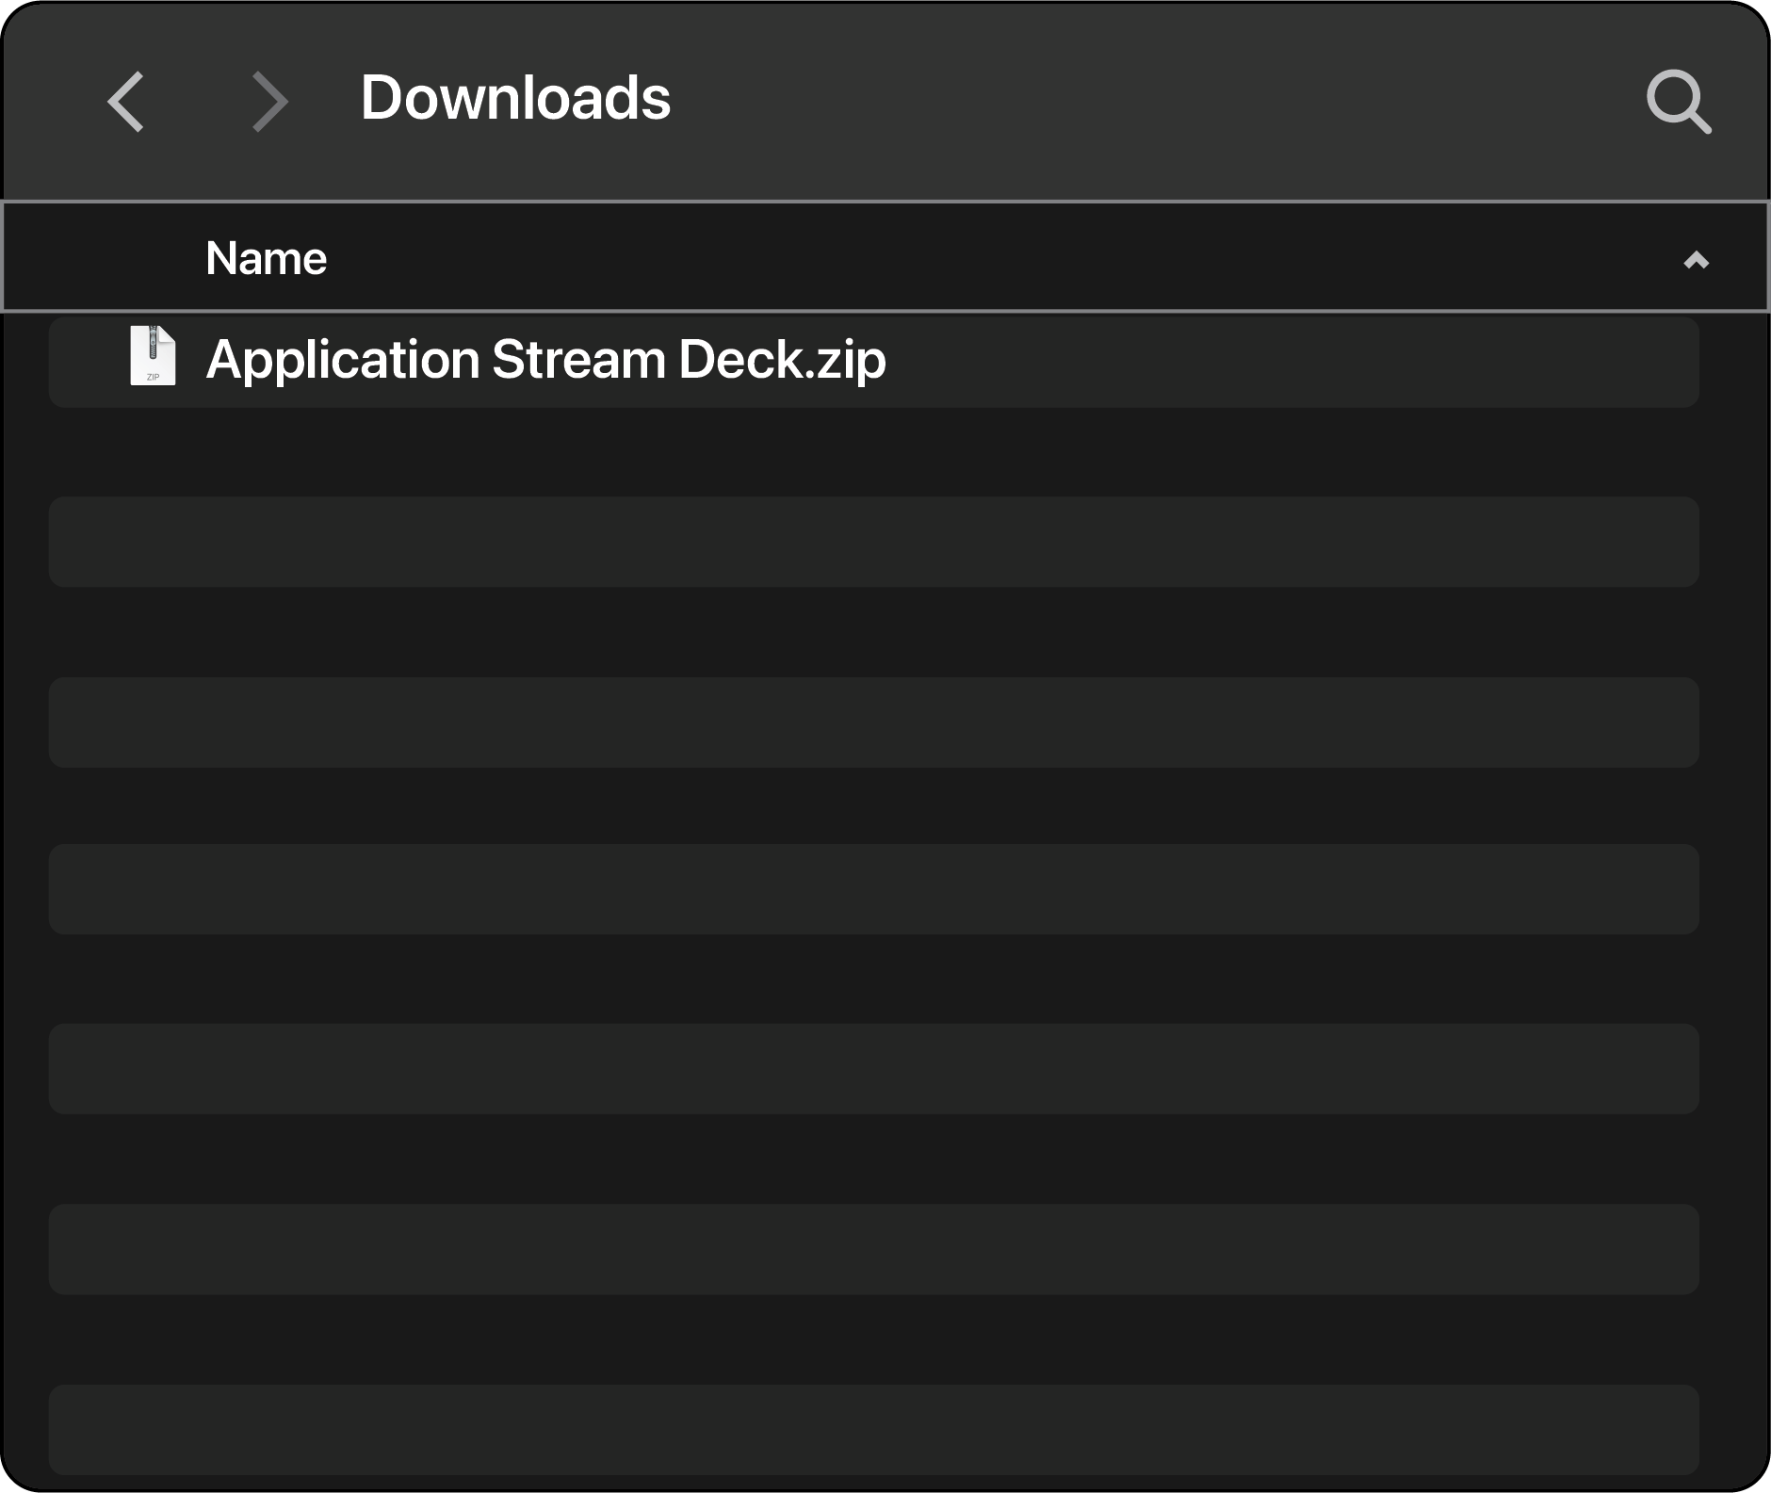Screen dimensions: 1771x1493
Task: Expand the Name column header options
Action: point(268,257)
